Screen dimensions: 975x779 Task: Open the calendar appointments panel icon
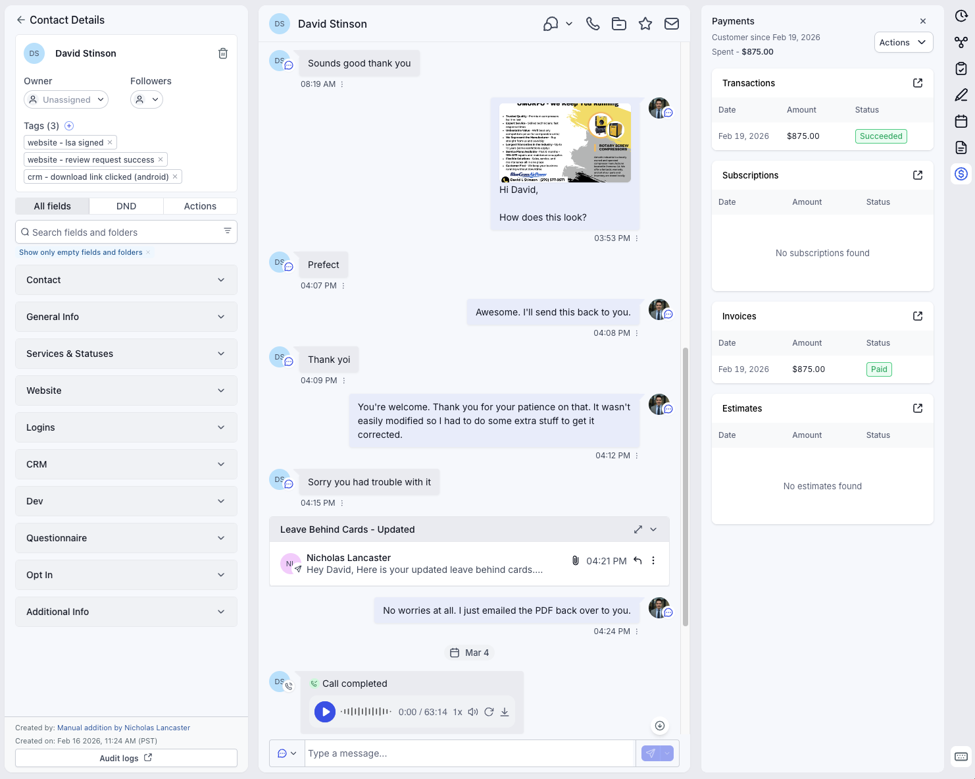(x=961, y=121)
